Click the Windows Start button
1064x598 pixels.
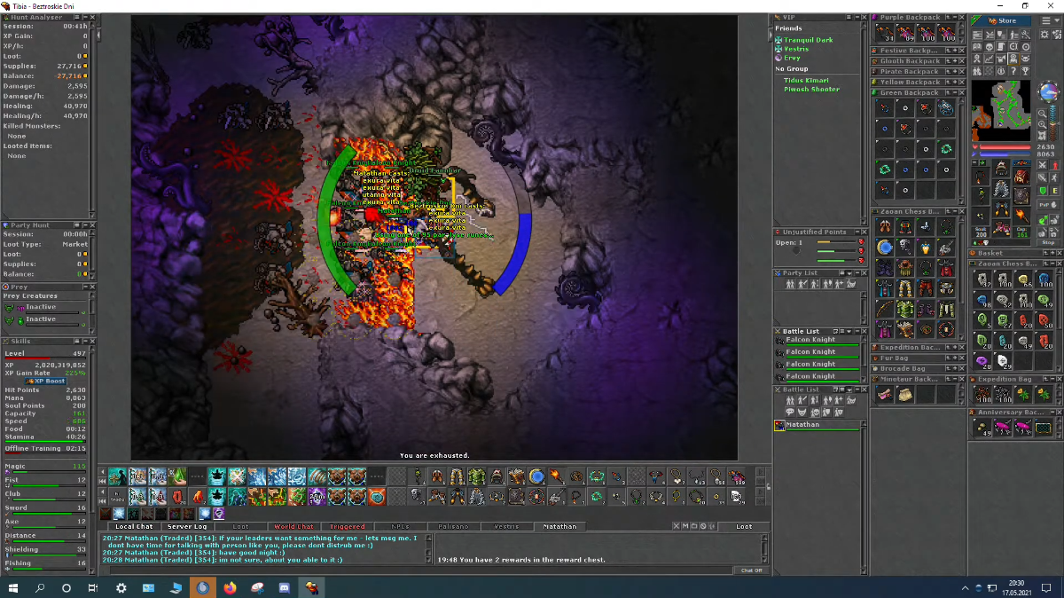point(13,587)
